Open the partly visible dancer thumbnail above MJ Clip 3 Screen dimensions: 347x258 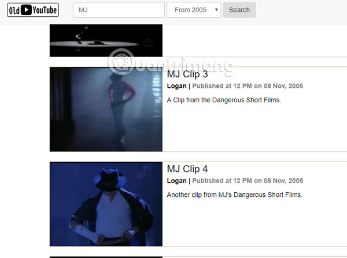pyautogui.click(x=106, y=40)
